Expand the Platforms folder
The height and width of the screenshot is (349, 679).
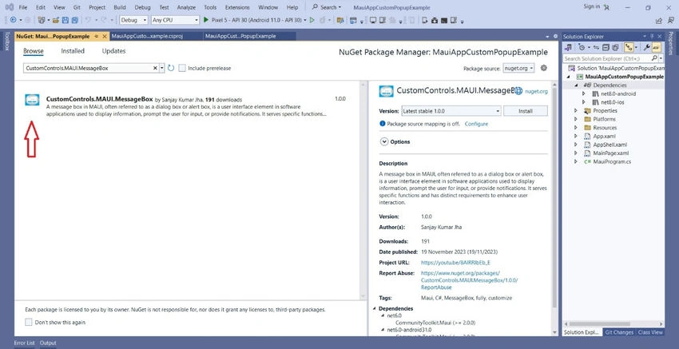576,119
